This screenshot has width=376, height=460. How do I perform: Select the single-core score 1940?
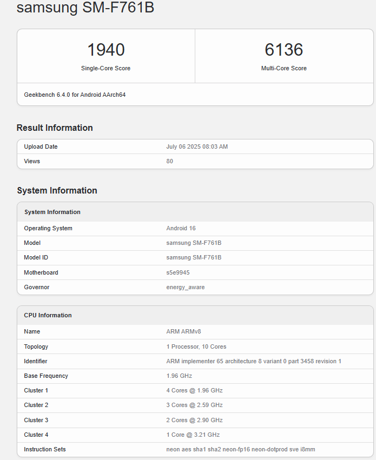point(106,50)
